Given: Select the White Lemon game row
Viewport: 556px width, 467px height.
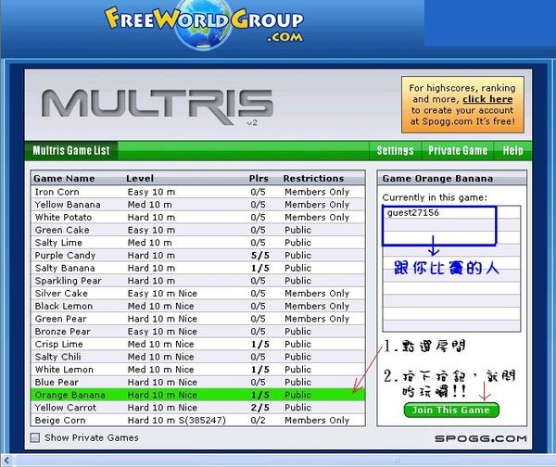Looking at the screenshot, I should pos(198,370).
